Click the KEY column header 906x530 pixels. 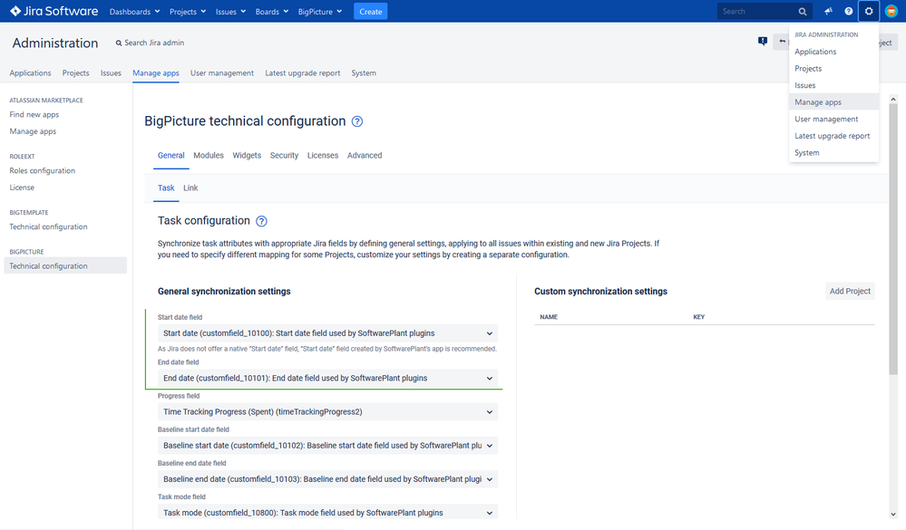point(698,317)
